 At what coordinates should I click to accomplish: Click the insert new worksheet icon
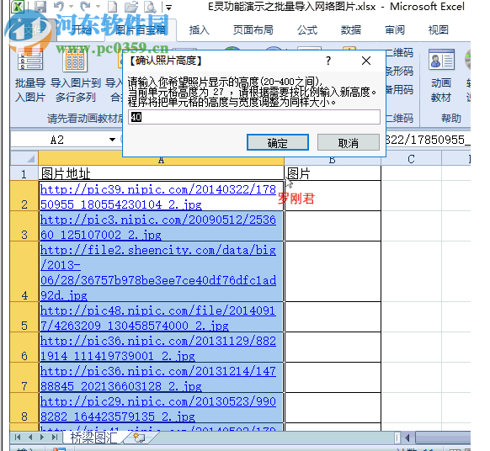(x=139, y=438)
